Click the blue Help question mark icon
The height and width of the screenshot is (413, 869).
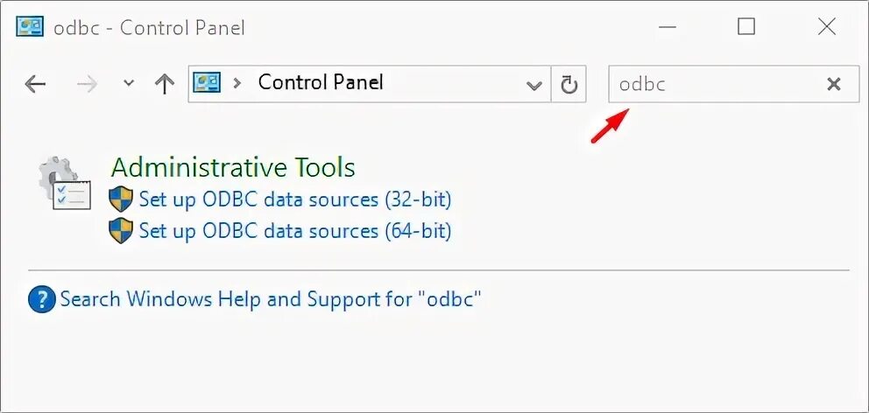tap(41, 300)
